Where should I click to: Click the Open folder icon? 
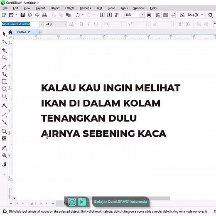11,15
